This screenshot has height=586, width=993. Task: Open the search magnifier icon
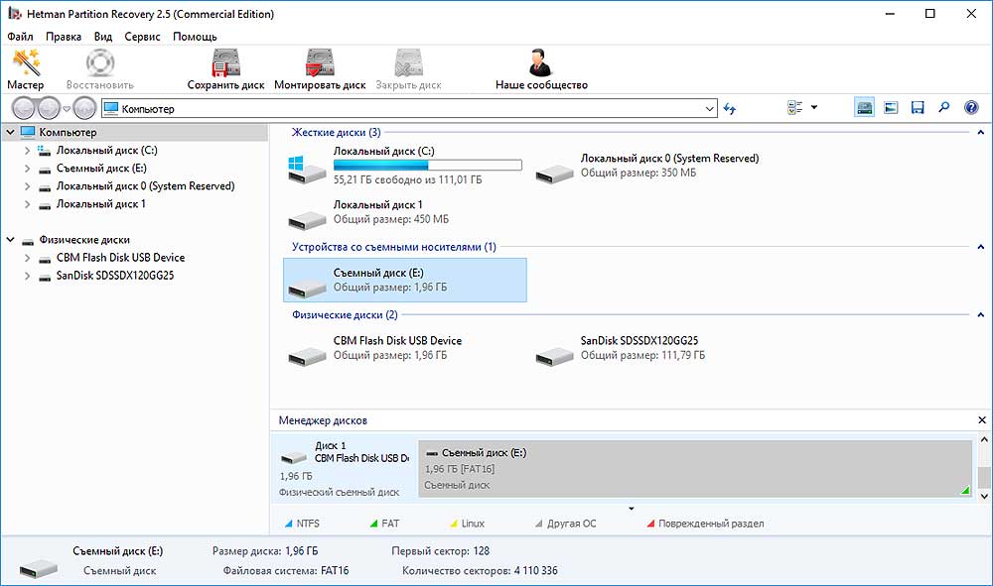pos(944,107)
